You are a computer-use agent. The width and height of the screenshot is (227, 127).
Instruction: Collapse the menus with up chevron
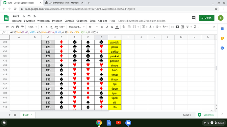214,27
